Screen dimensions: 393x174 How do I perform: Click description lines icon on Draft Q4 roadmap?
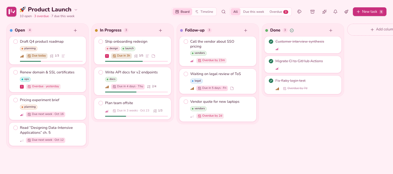(x=63, y=56)
